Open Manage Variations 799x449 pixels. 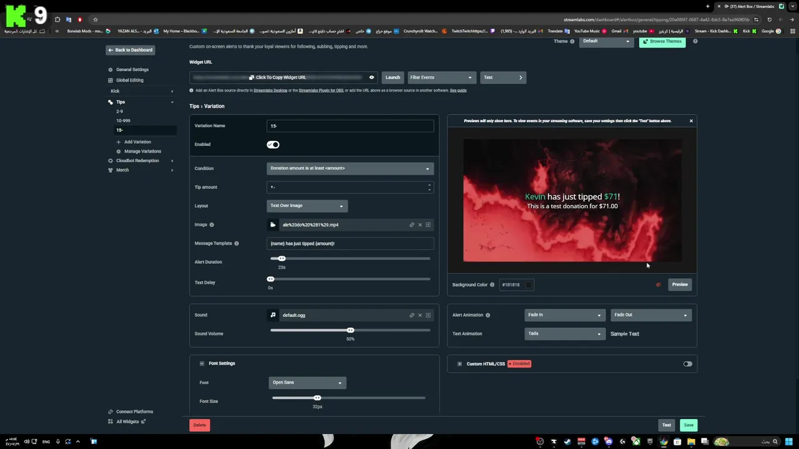click(x=142, y=152)
